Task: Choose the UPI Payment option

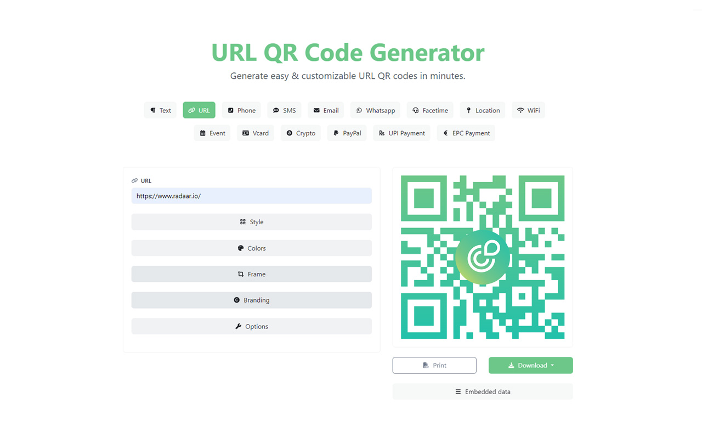Action: (401, 133)
